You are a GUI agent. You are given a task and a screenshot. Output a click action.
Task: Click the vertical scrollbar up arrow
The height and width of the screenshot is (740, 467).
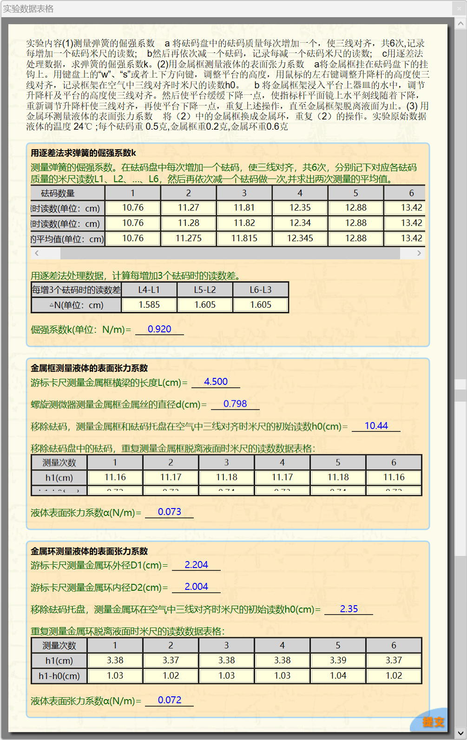point(460,23)
